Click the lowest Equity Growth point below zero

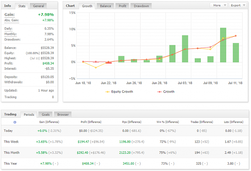point(96,68)
